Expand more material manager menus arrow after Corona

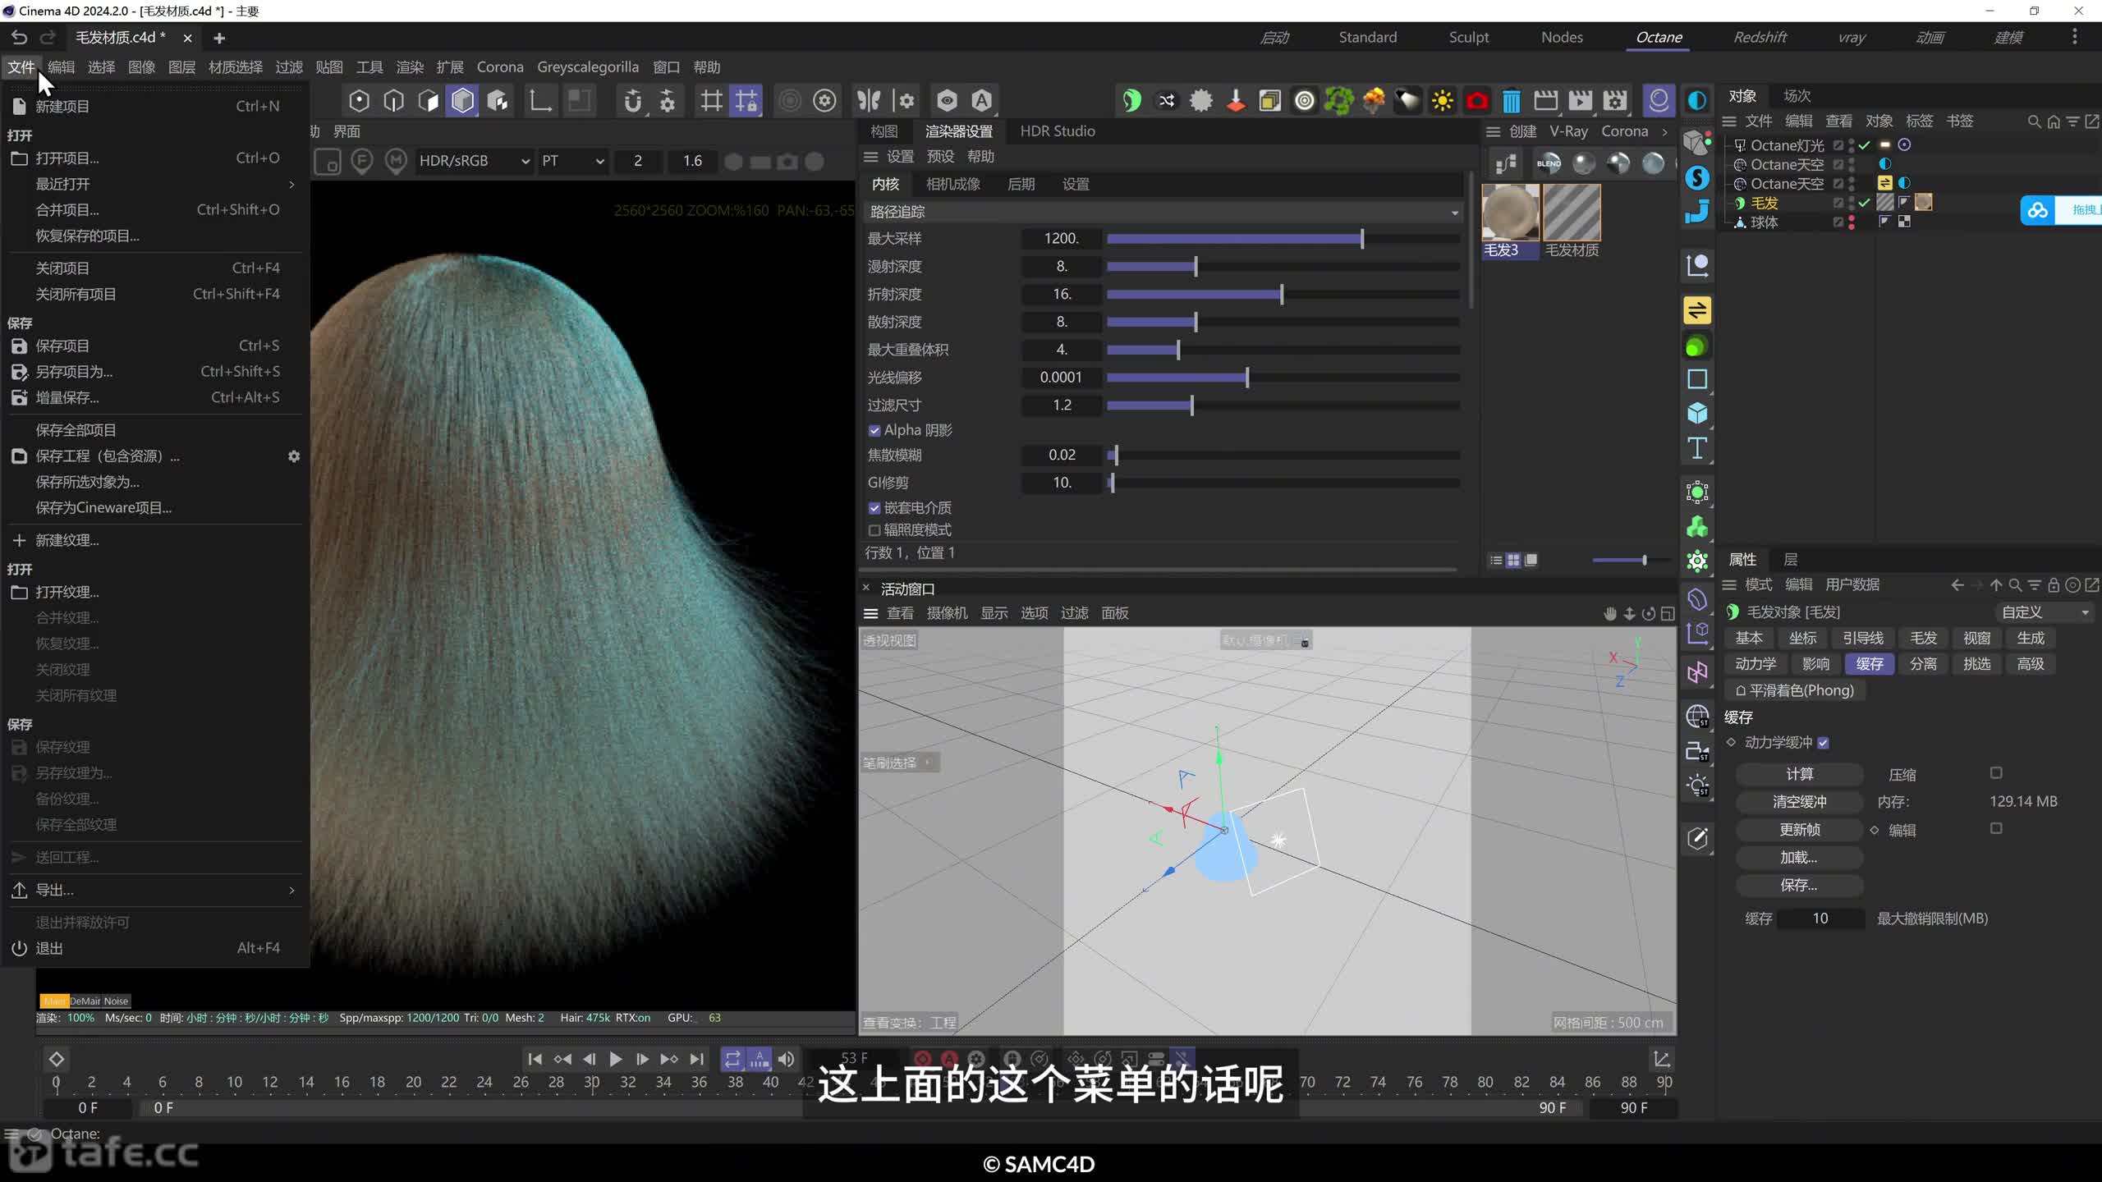tap(1664, 131)
